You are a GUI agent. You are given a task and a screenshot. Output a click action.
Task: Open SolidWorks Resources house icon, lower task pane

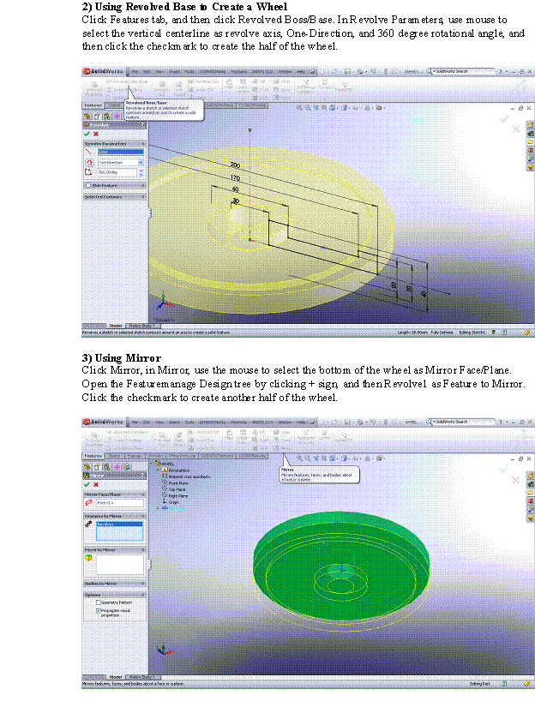tap(531, 476)
